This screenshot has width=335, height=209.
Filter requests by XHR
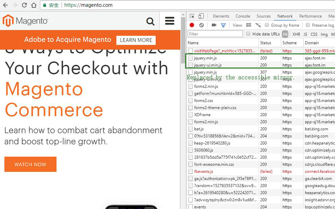coord(296,34)
